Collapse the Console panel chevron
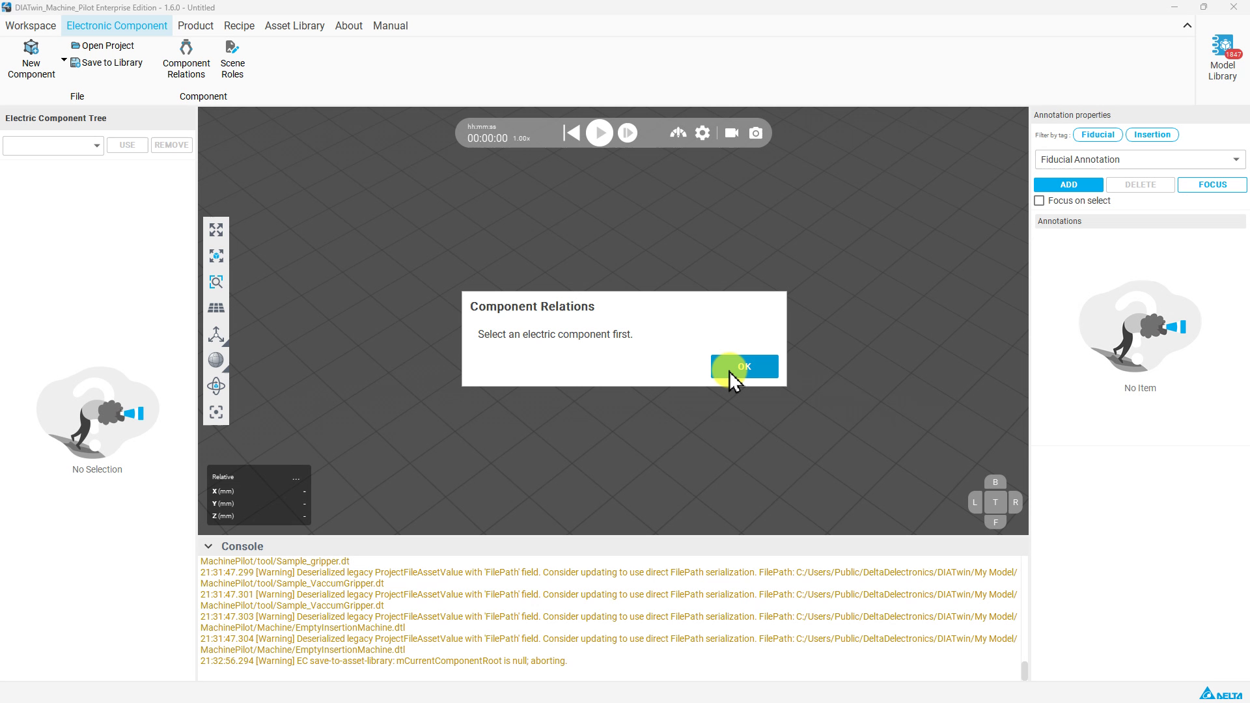Screen dimensions: 1250x703 [208, 546]
